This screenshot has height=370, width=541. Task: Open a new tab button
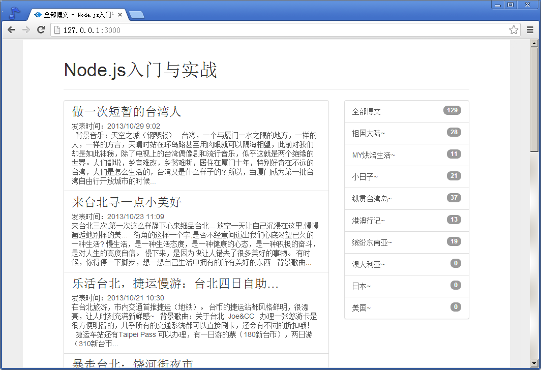tap(137, 15)
